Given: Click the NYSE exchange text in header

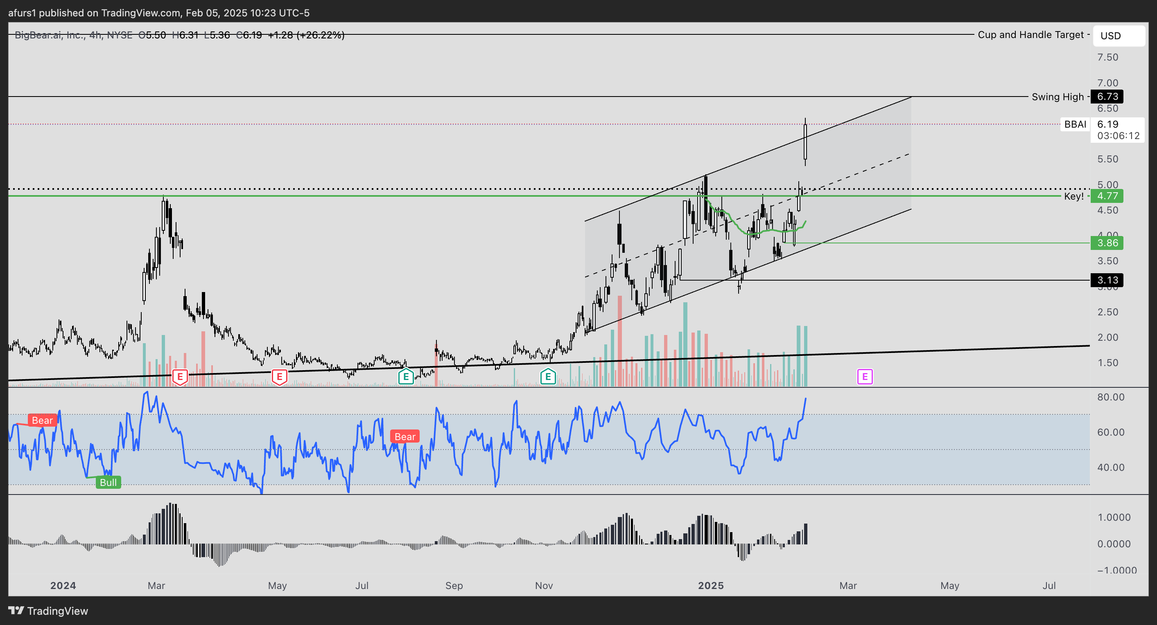Looking at the screenshot, I should (x=120, y=35).
